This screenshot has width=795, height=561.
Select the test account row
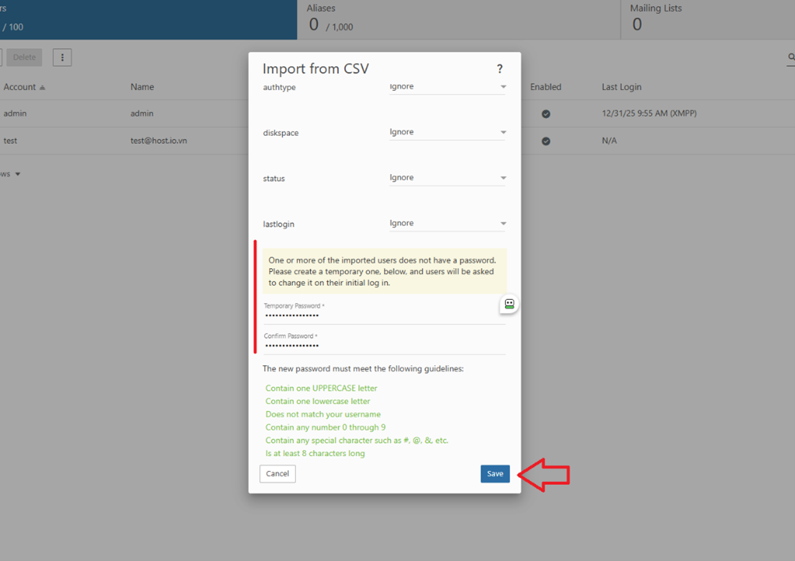(124, 141)
